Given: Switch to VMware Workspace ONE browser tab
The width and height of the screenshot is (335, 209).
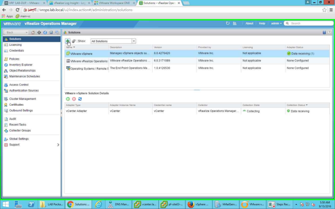Looking at the screenshot, I should click(x=115, y=3).
